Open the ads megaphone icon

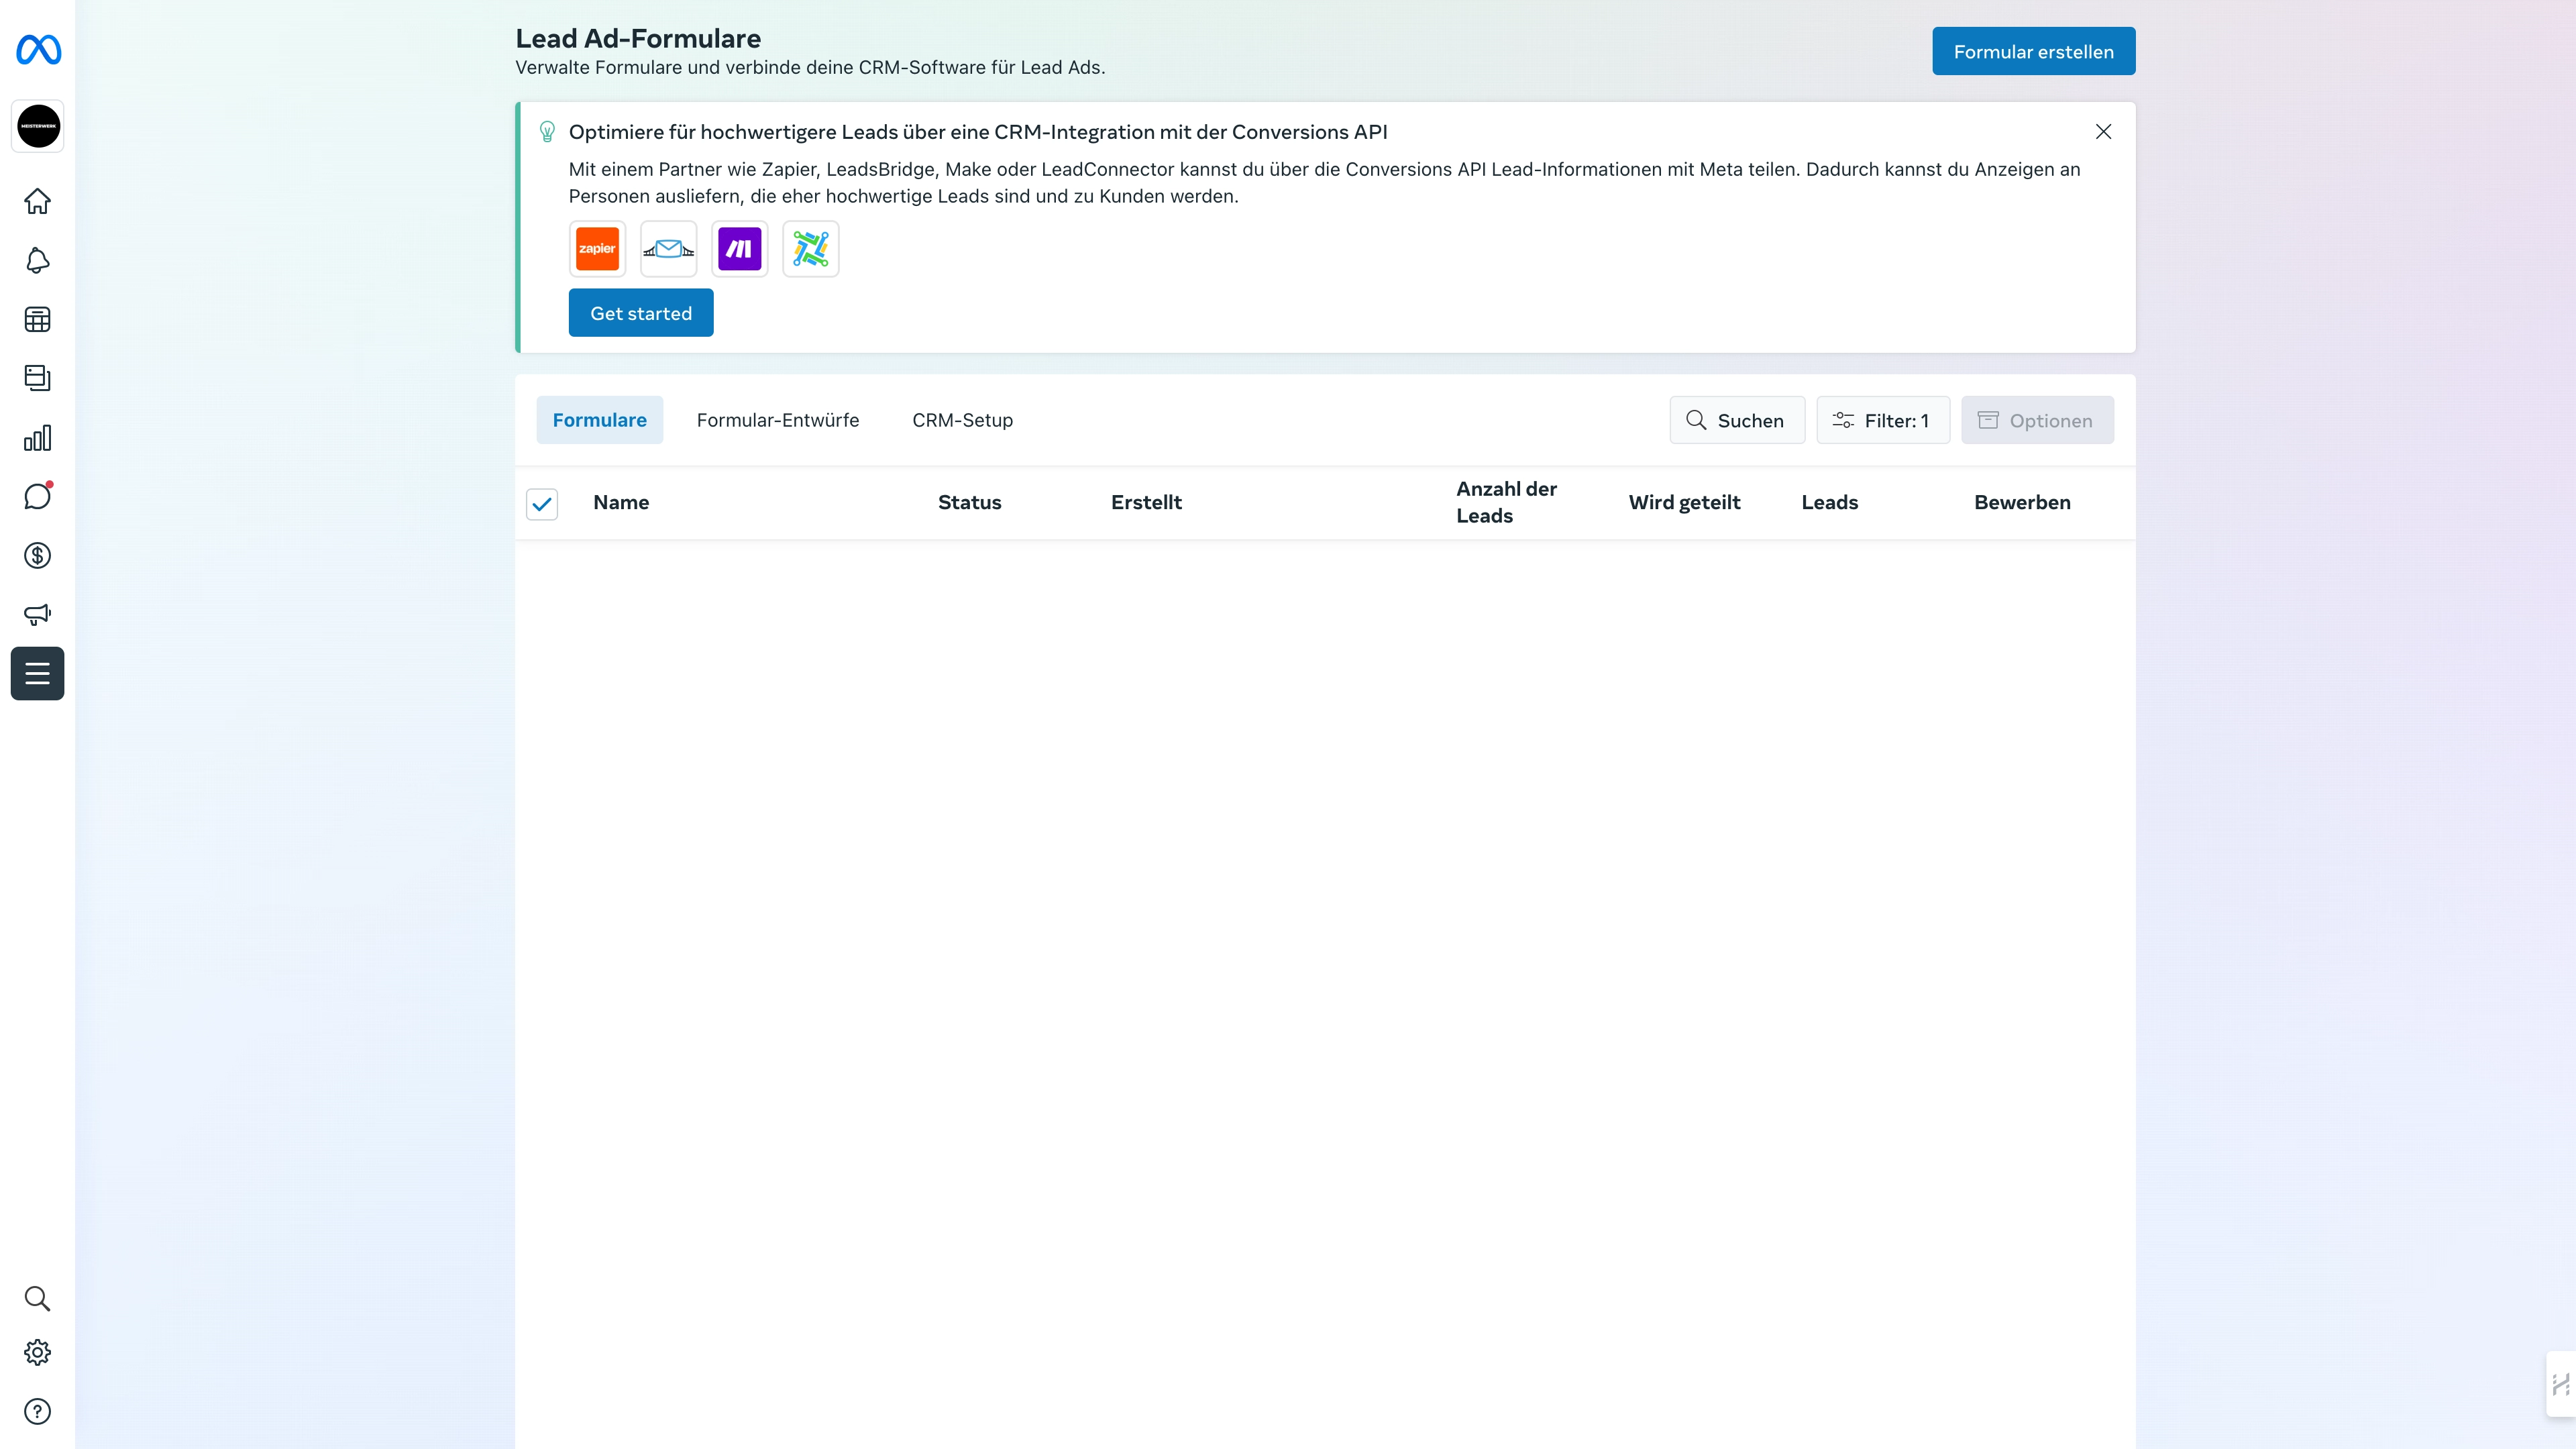point(38,614)
